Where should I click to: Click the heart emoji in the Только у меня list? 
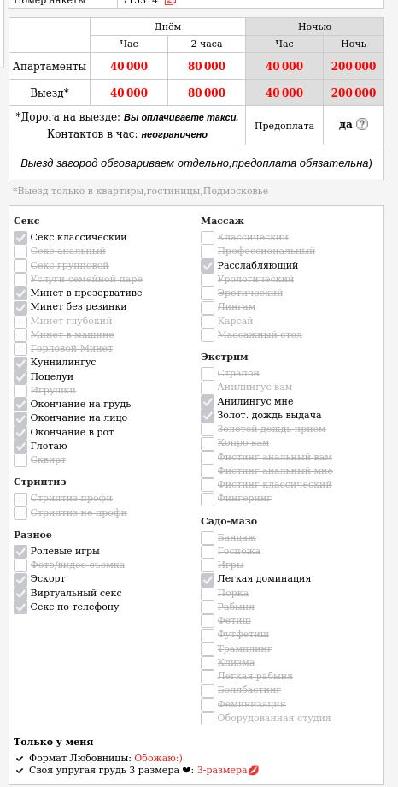click(186, 770)
